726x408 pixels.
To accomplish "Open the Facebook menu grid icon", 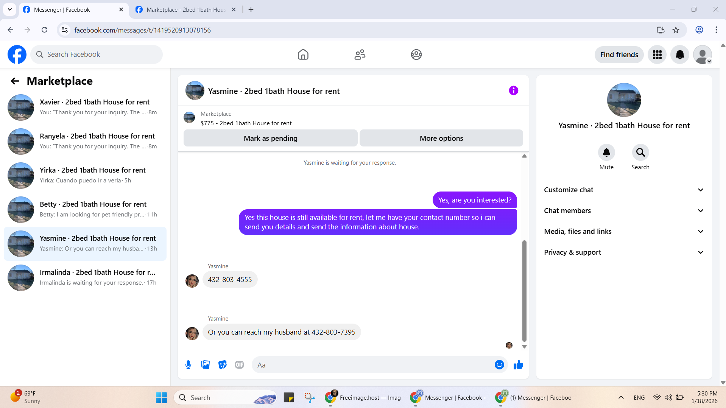I will click(657, 55).
